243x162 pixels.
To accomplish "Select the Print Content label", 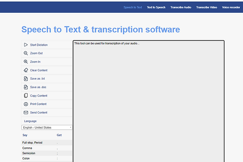I will point(38,104).
